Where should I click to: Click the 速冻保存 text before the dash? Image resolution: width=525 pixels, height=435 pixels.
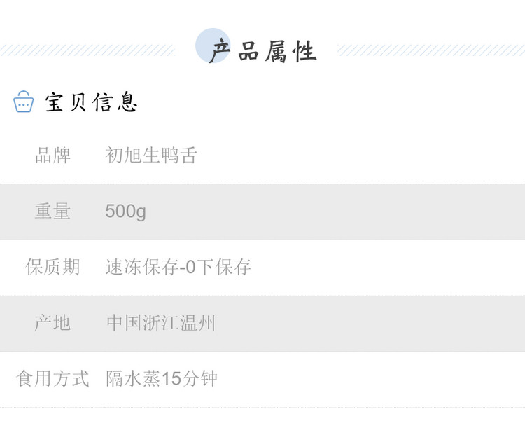tap(142, 267)
